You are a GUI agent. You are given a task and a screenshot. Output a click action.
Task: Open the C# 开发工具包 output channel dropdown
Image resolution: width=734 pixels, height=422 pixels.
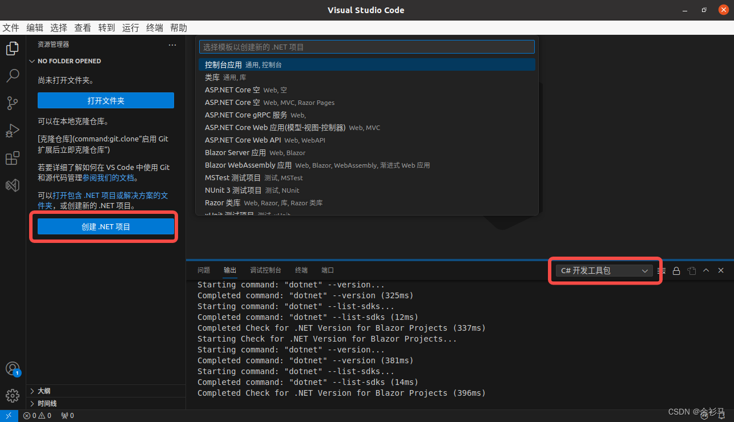pyautogui.click(x=604, y=271)
